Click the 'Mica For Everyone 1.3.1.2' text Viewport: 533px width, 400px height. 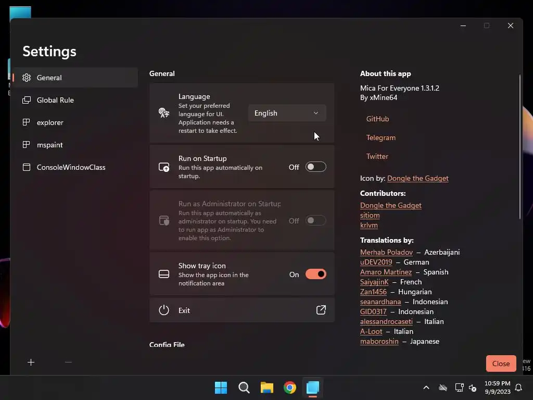click(x=399, y=88)
